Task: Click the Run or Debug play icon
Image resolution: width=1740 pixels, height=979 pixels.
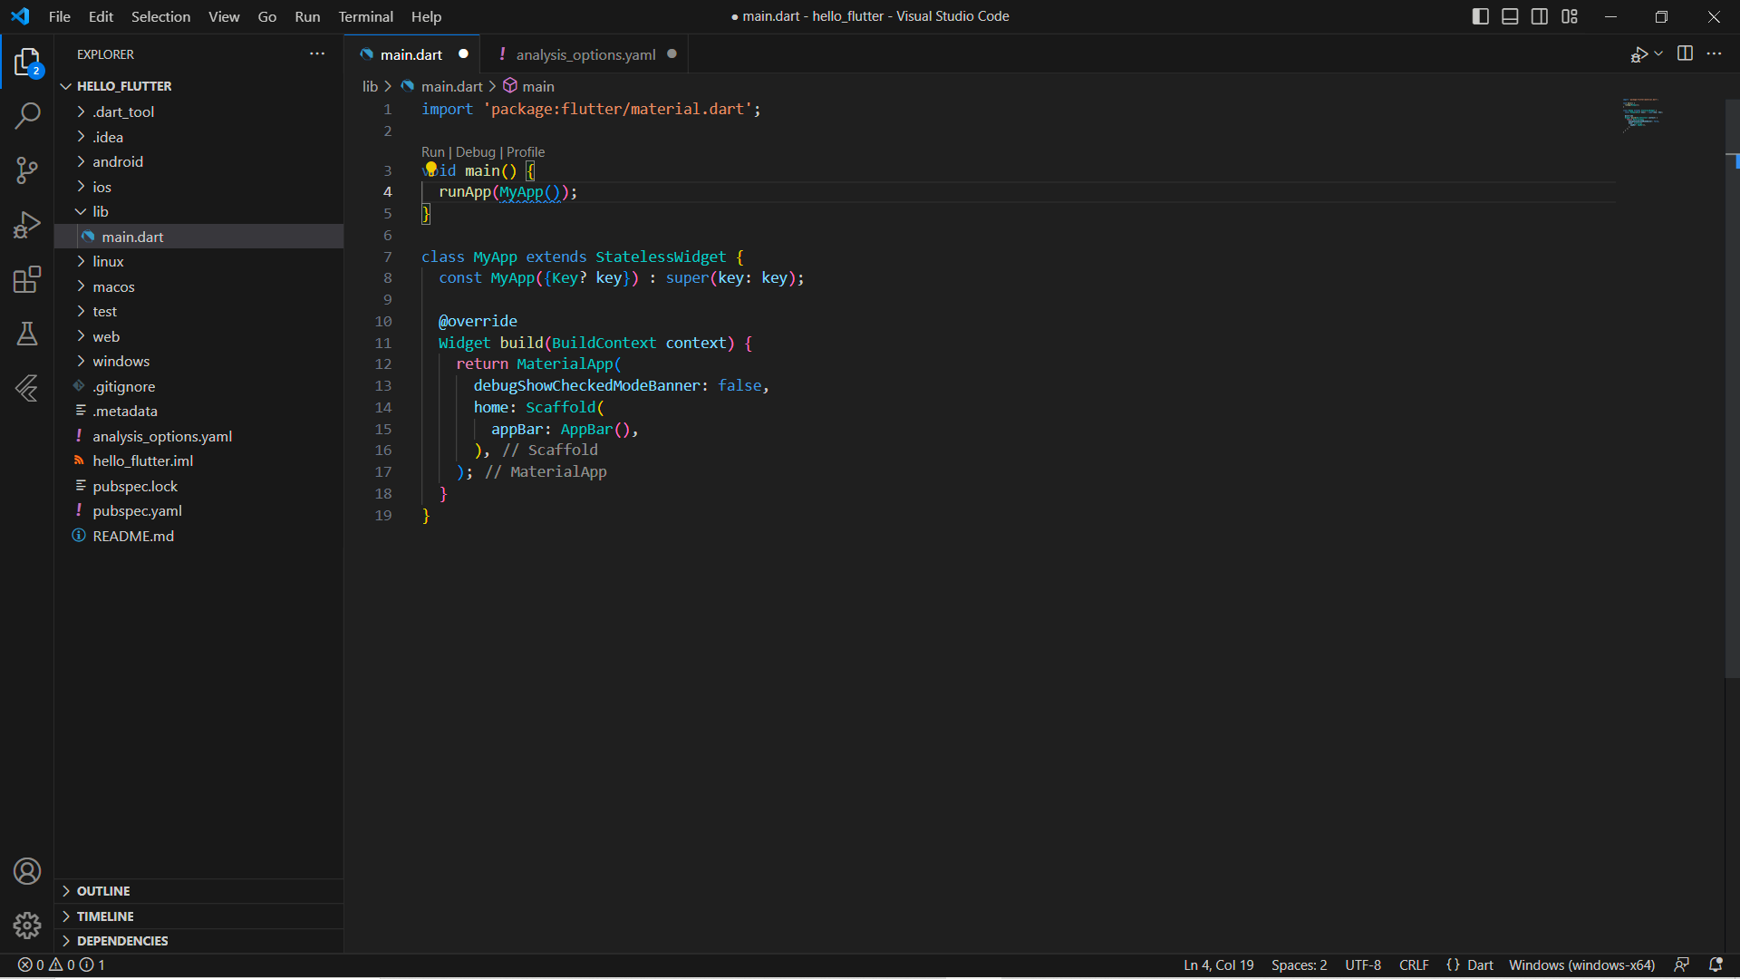Action: (x=1638, y=54)
